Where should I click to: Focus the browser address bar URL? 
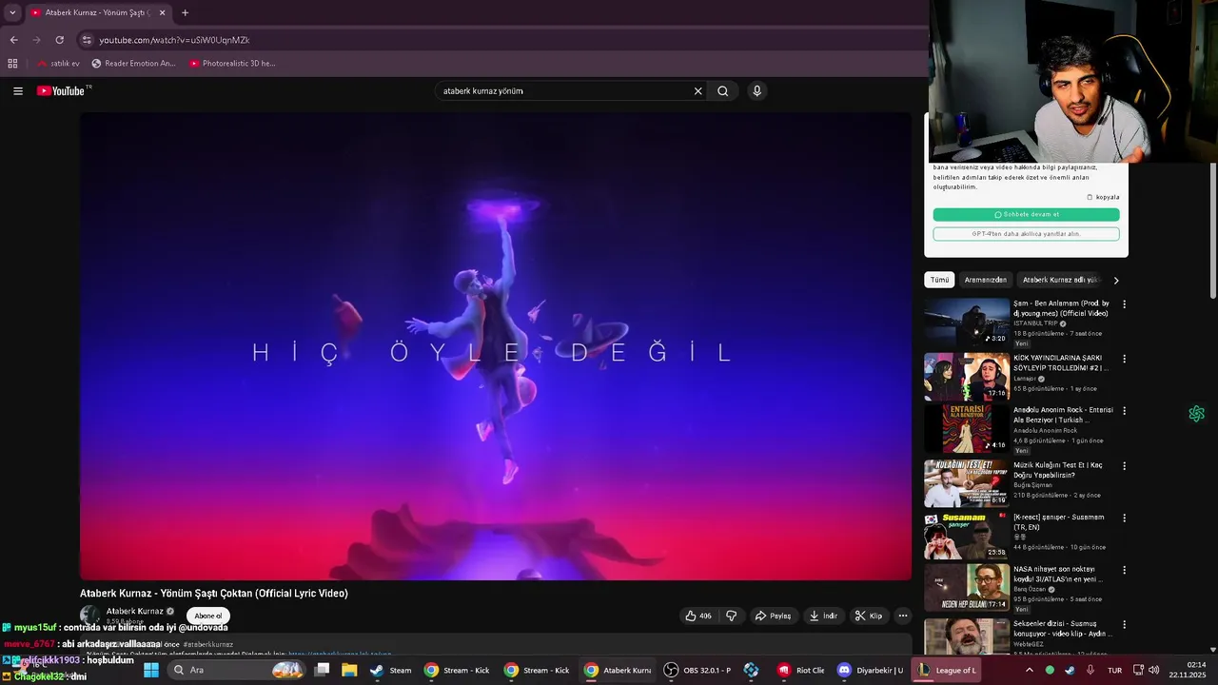click(174, 40)
